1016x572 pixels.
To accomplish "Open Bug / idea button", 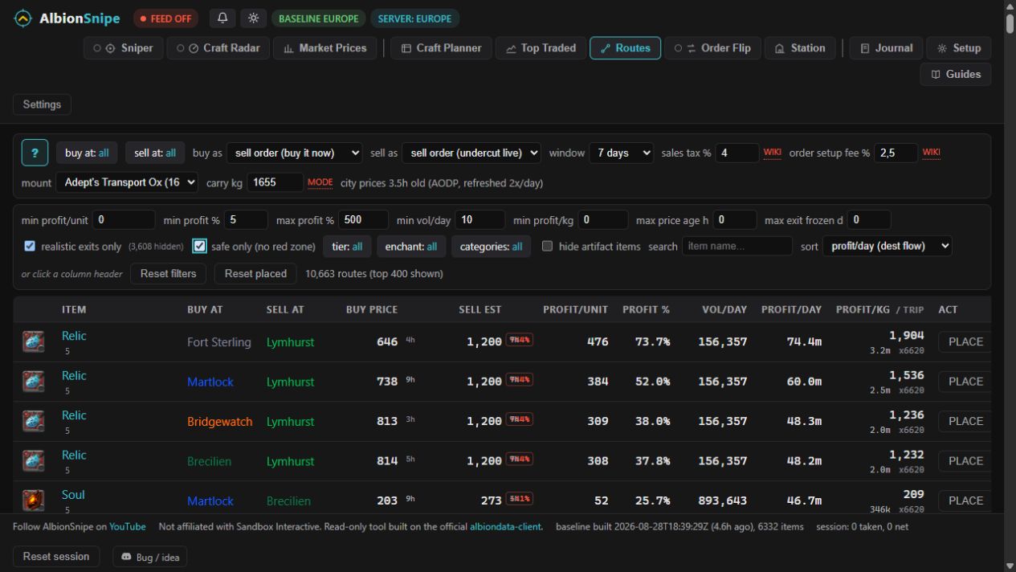I will coord(149,557).
